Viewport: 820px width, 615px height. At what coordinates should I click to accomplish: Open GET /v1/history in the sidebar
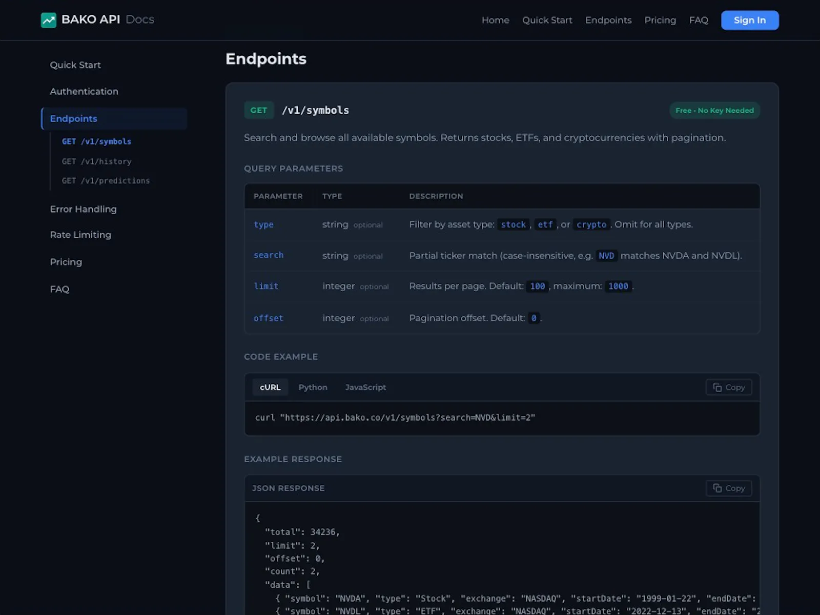coord(96,161)
